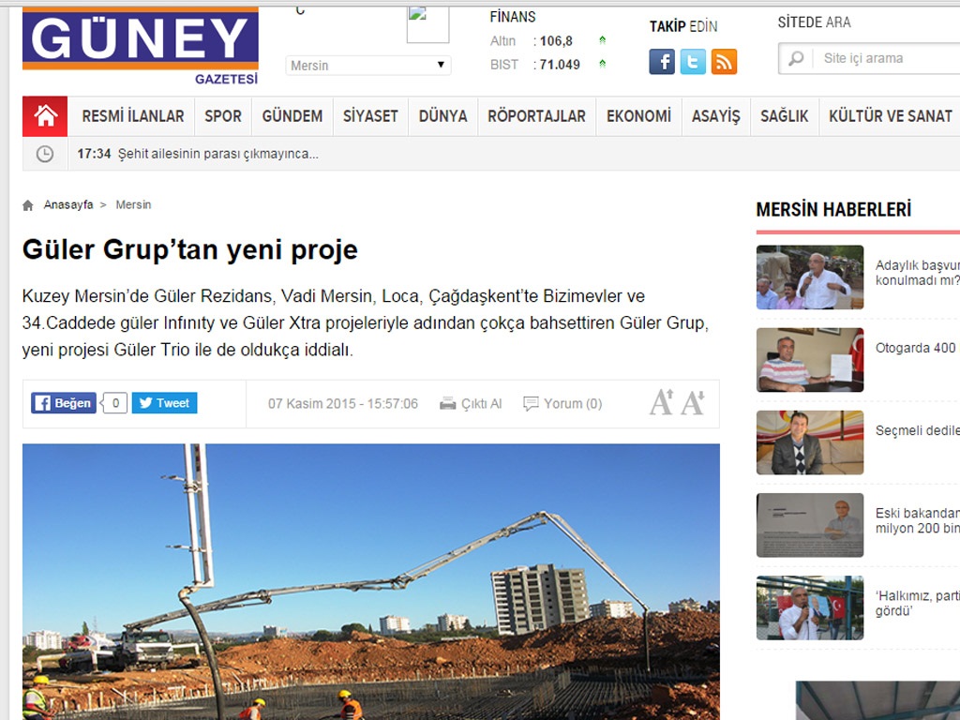Image resolution: width=960 pixels, height=720 pixels.
Task: Click the Facebook Beğen button
Action: click(x=64, y=403)
